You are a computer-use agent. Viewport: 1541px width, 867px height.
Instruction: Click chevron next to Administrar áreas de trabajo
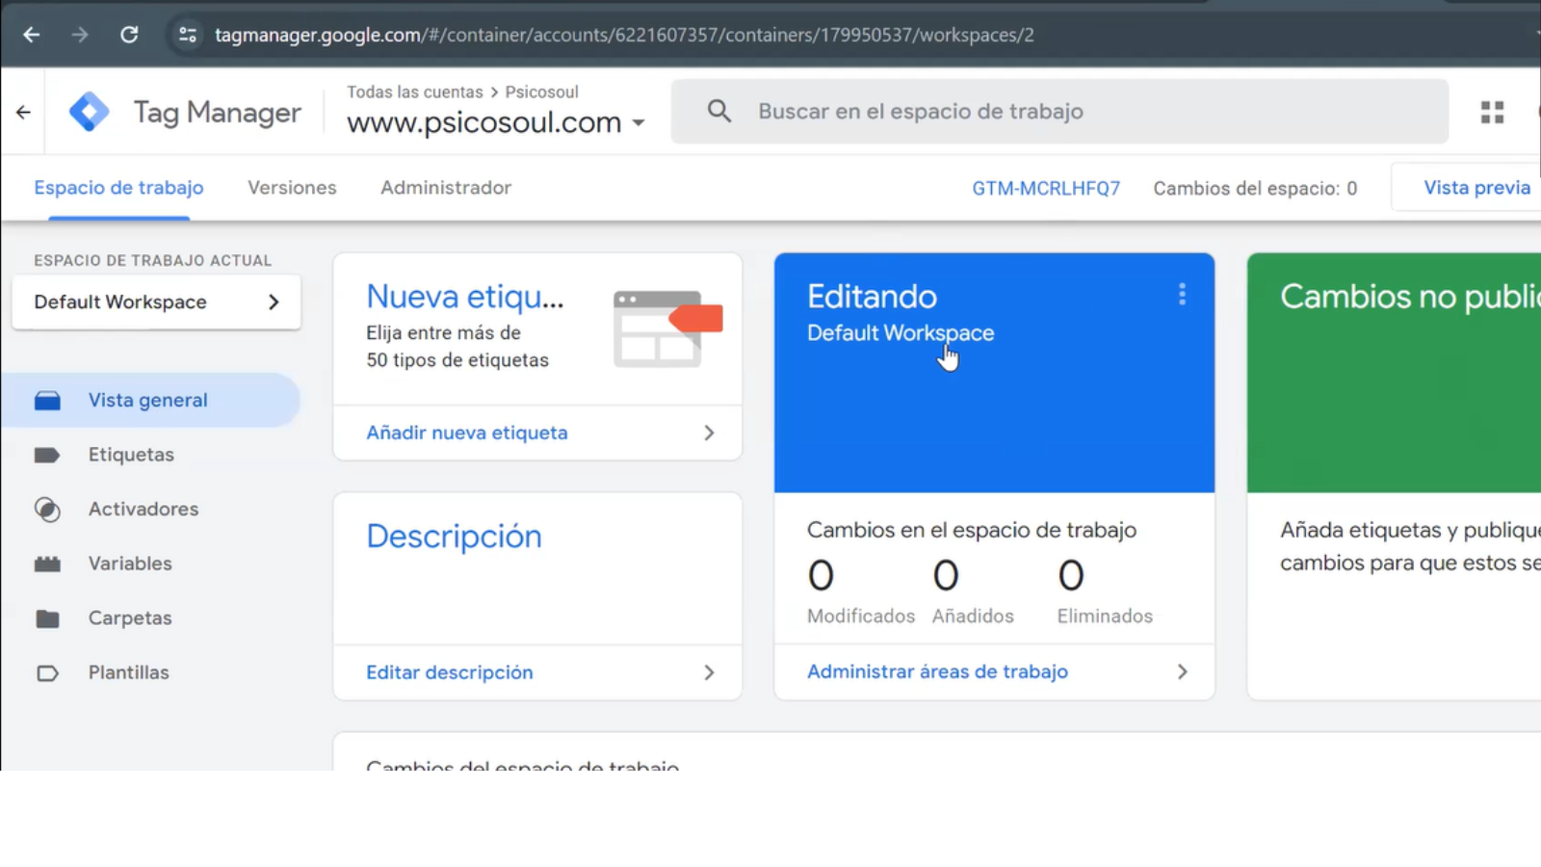click(1182, 671)
